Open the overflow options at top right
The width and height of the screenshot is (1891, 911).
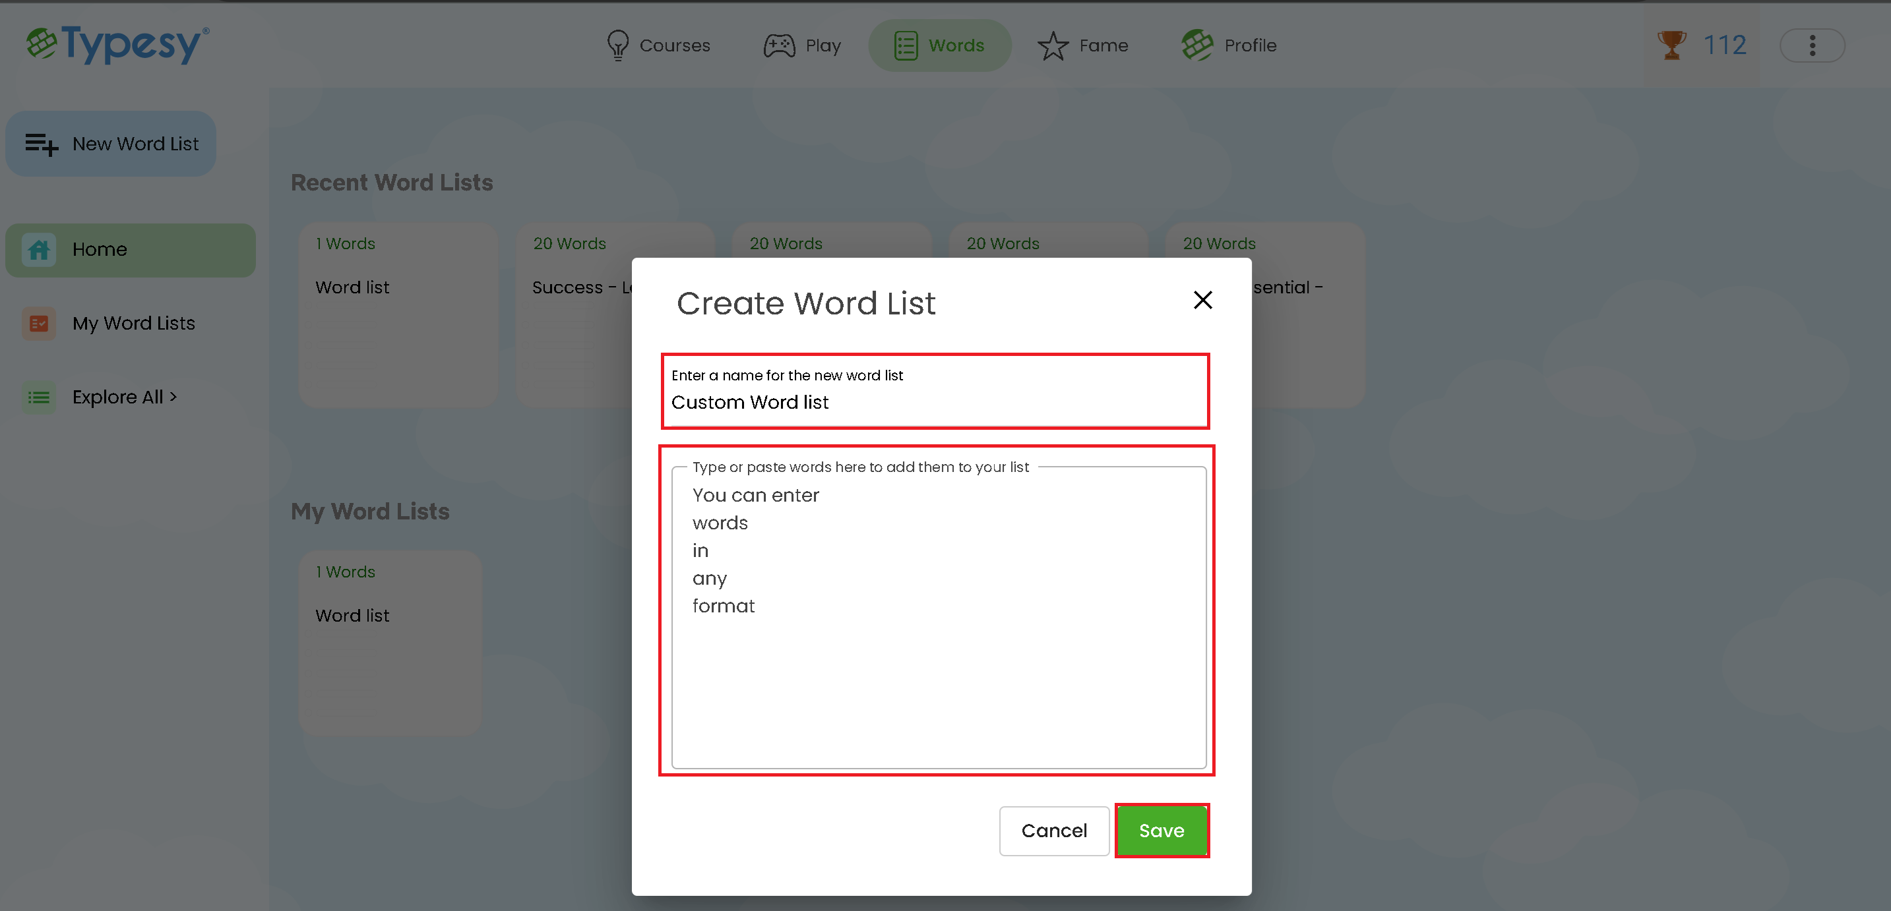(1813, 45)
